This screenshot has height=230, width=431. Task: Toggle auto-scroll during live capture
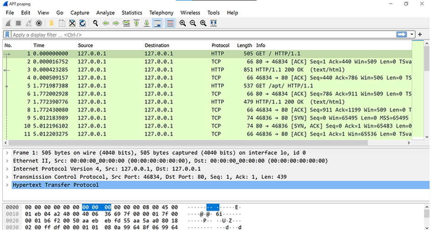pos(158,23)
